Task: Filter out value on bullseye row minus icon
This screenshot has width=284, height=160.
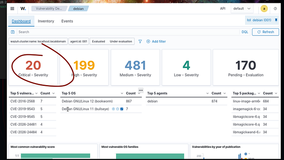Action: (x=118, y=109)
